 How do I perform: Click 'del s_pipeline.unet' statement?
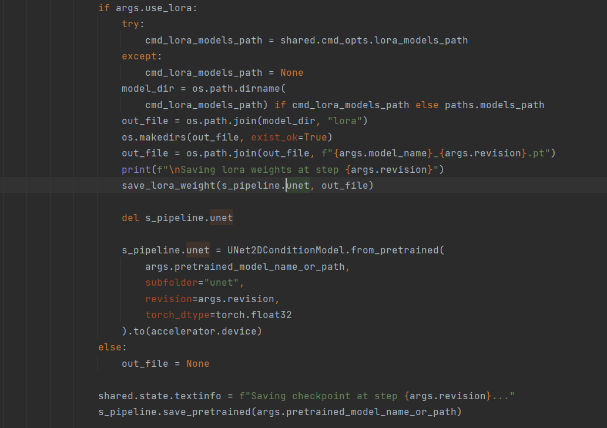click(177, 218)
